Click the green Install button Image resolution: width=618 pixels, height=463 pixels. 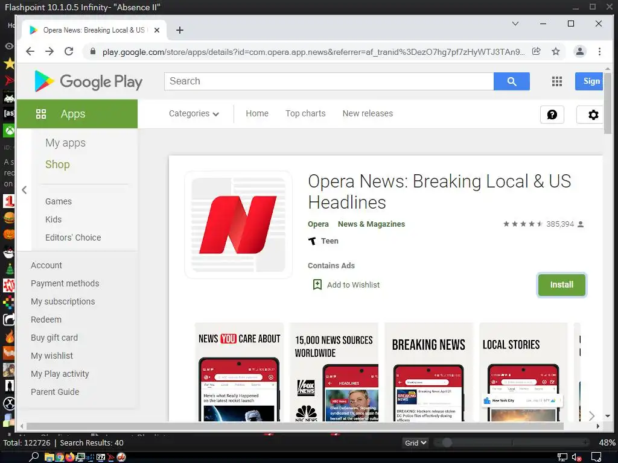(562, 285)
